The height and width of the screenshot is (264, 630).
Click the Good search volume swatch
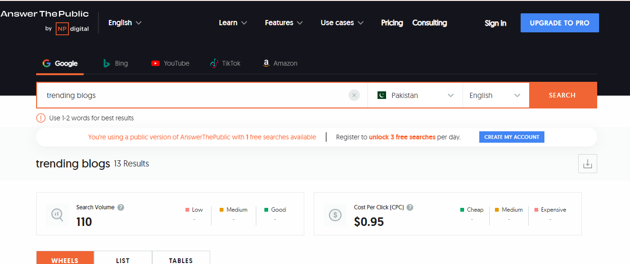266,210
